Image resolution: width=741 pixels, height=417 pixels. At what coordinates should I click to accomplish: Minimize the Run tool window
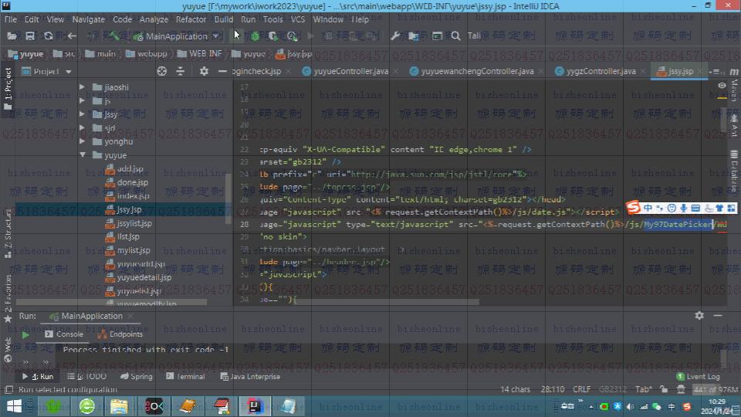pyautogui.click(x=718, y=315)
